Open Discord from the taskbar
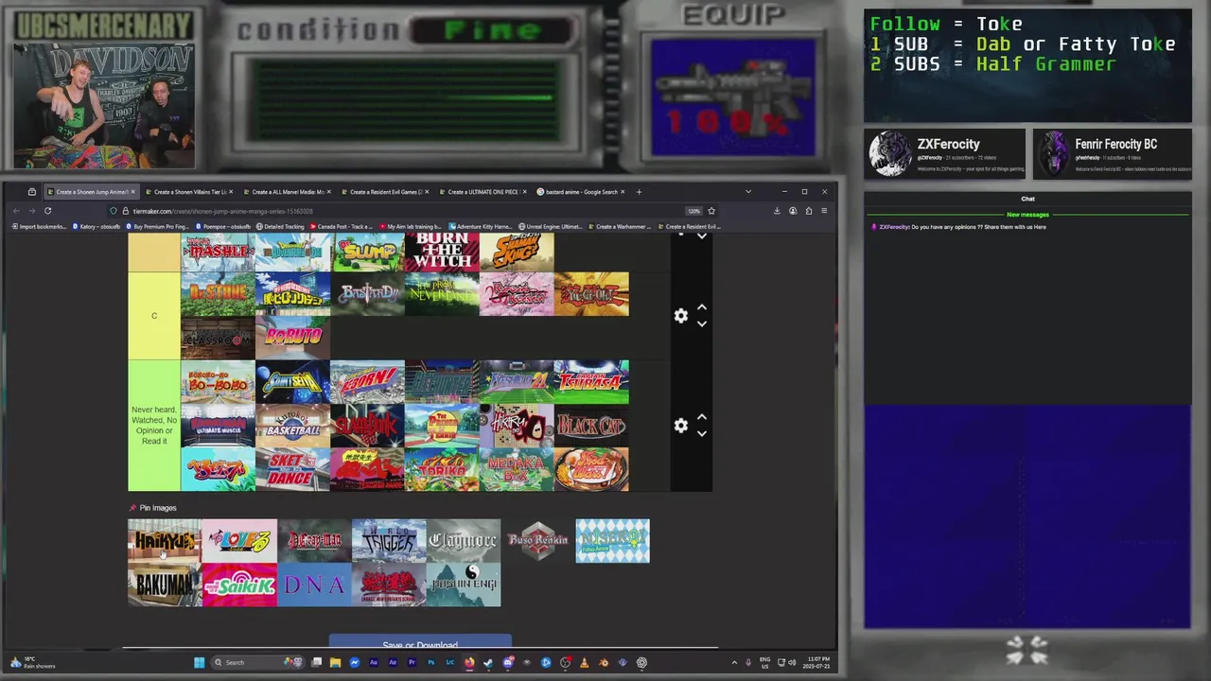The height and width of the screenshot is (681, 1211). (x=508, y=662)
